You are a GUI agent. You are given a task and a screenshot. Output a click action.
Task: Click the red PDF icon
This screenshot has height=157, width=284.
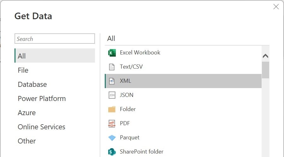click(x=112, y=123)
